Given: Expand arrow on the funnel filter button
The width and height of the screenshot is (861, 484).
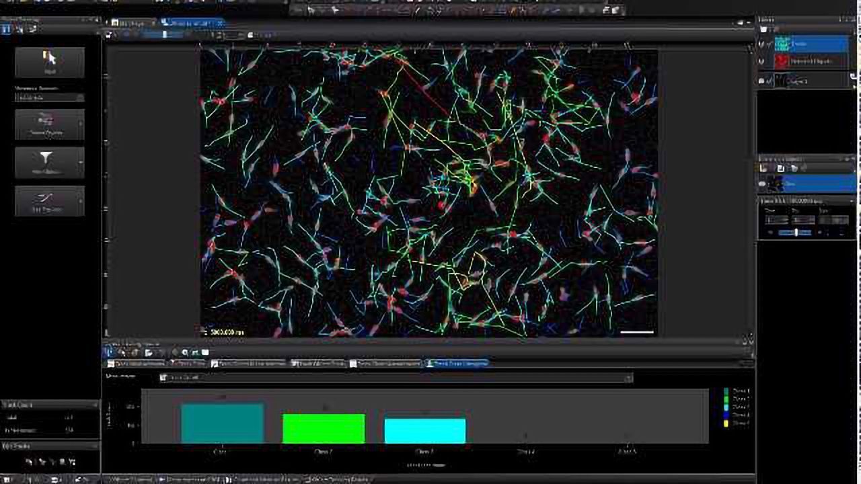Looking at the screenshot, I should [81, 163].
